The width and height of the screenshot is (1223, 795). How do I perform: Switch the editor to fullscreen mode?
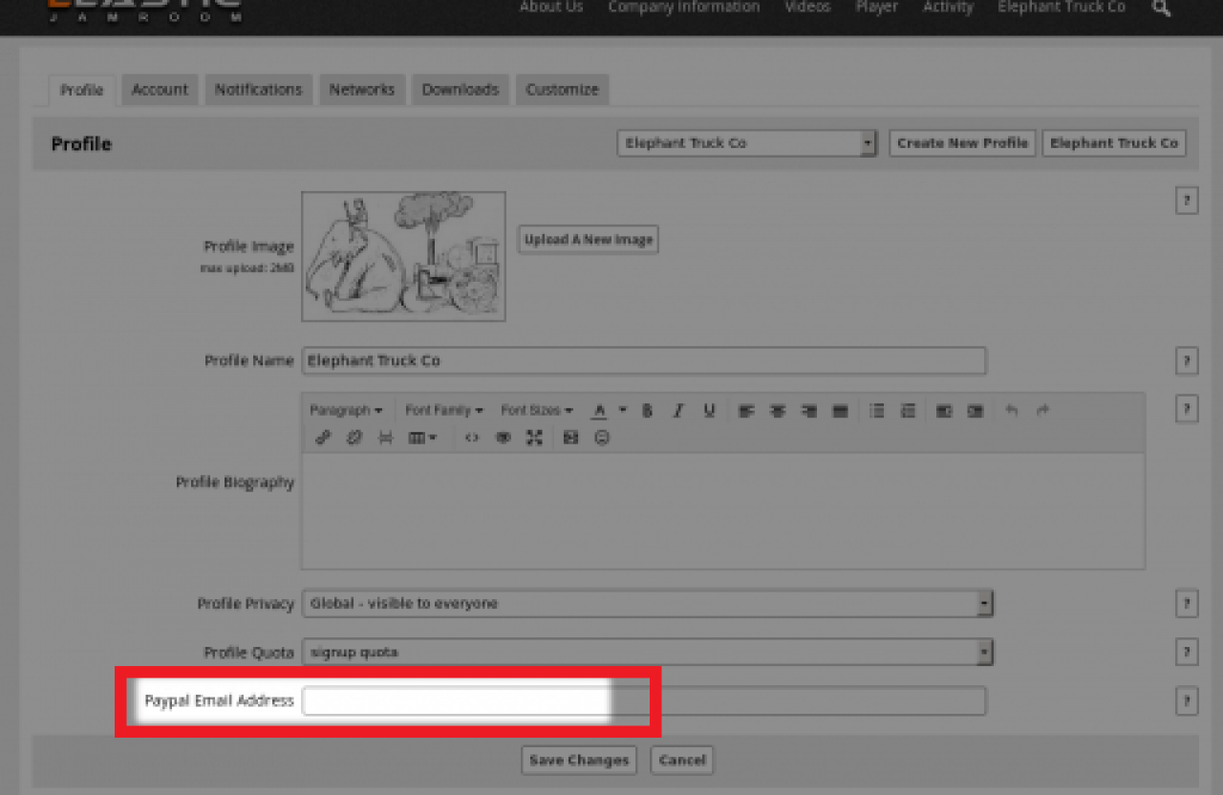tap(534, 438)
